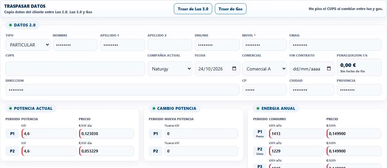Edit P1 power price 0,123030

[x=106, y=133]
